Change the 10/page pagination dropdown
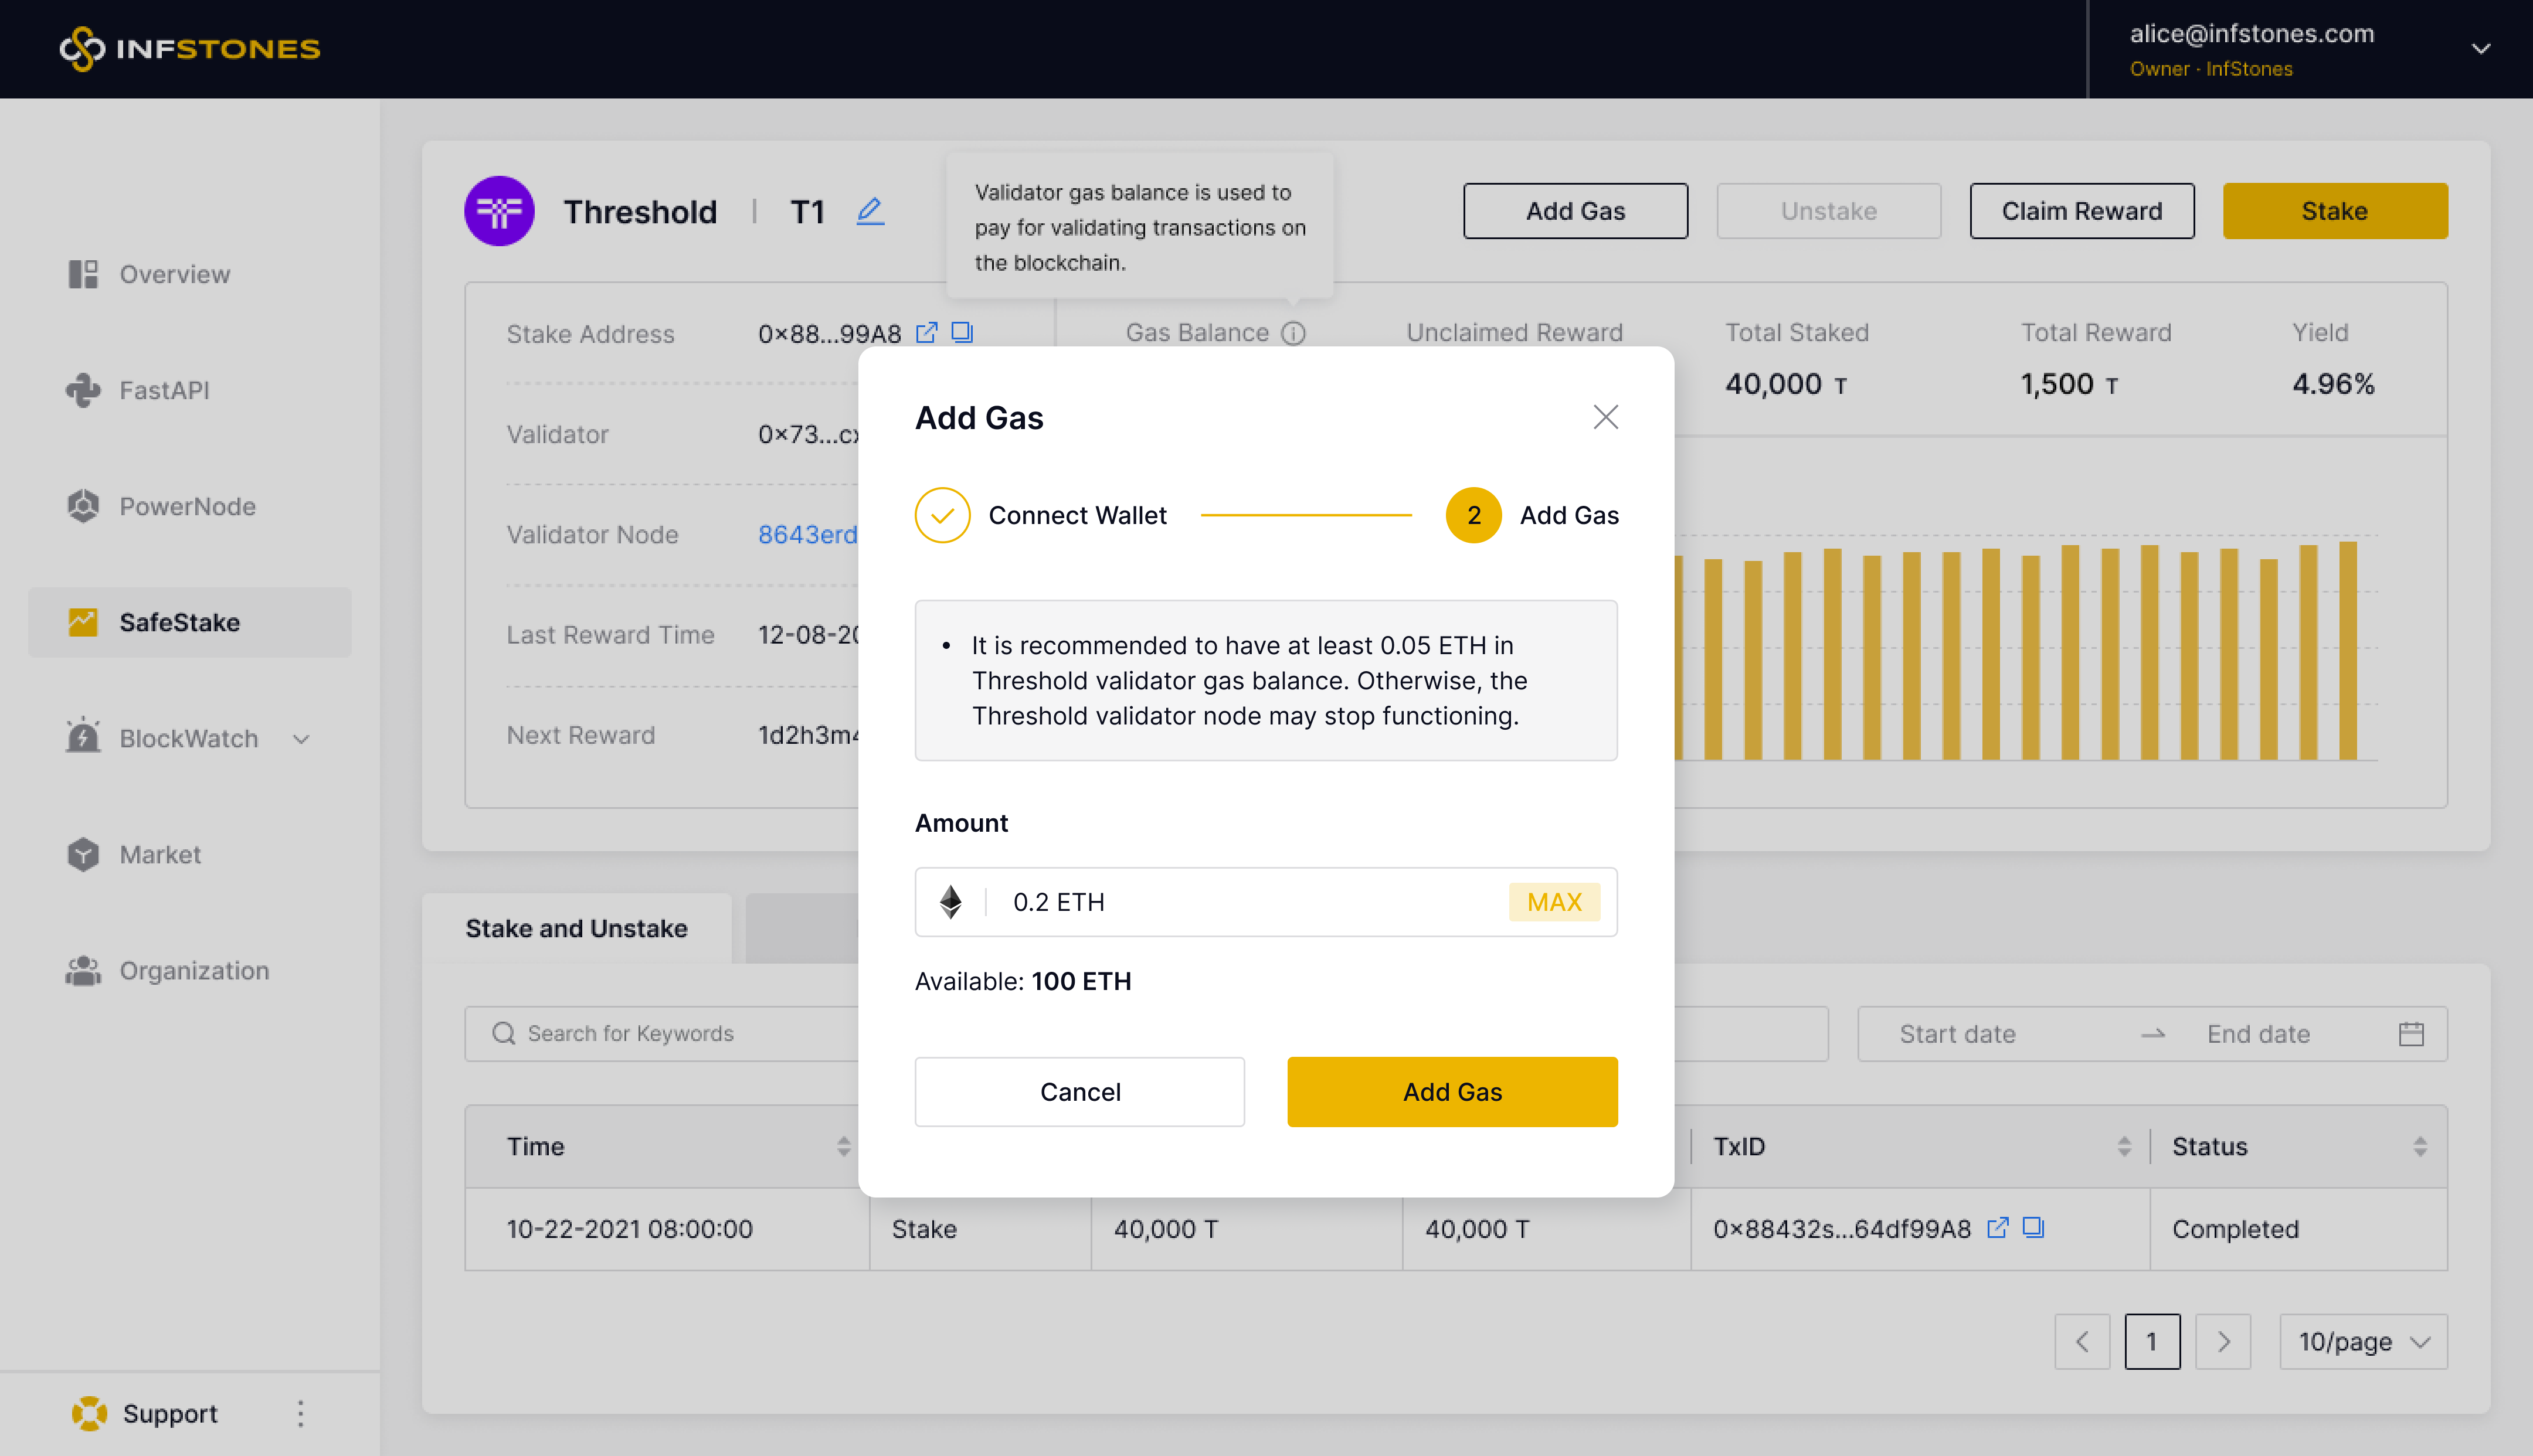This screenshot has width=2533, height=1456. point(2362,1342)
